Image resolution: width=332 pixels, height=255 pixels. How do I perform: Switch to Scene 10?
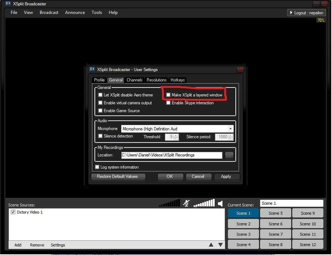point(308,224)
